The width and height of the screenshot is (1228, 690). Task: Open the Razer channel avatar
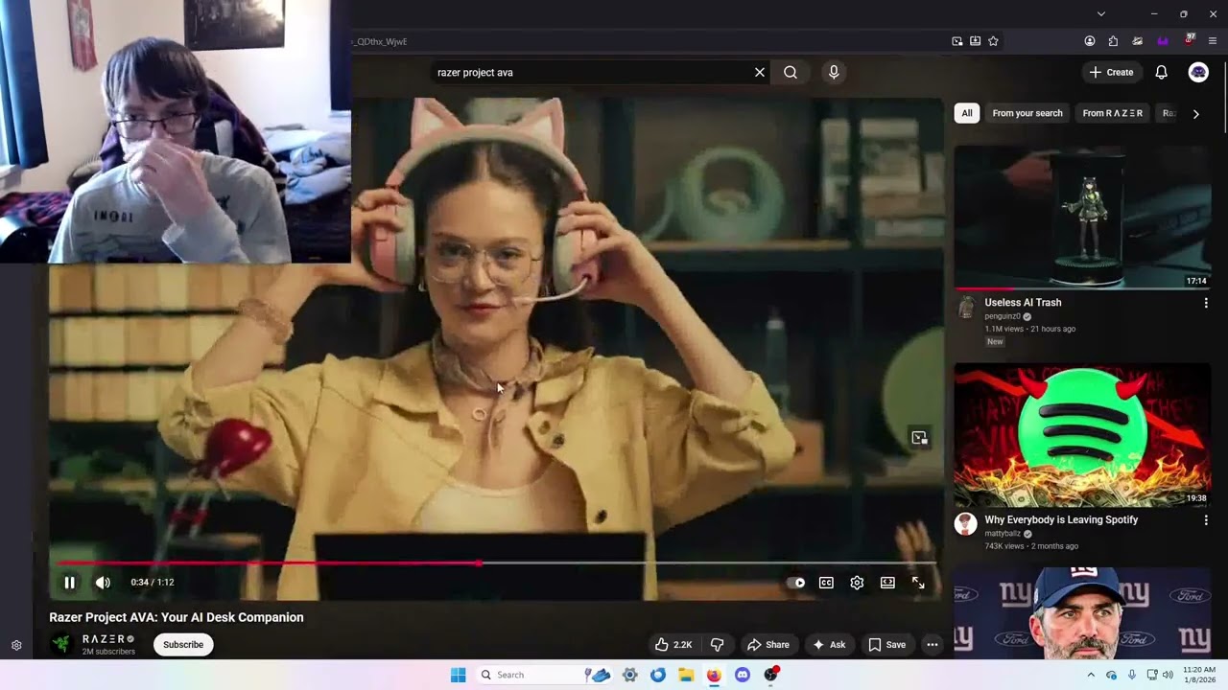(x=61, y=645)
